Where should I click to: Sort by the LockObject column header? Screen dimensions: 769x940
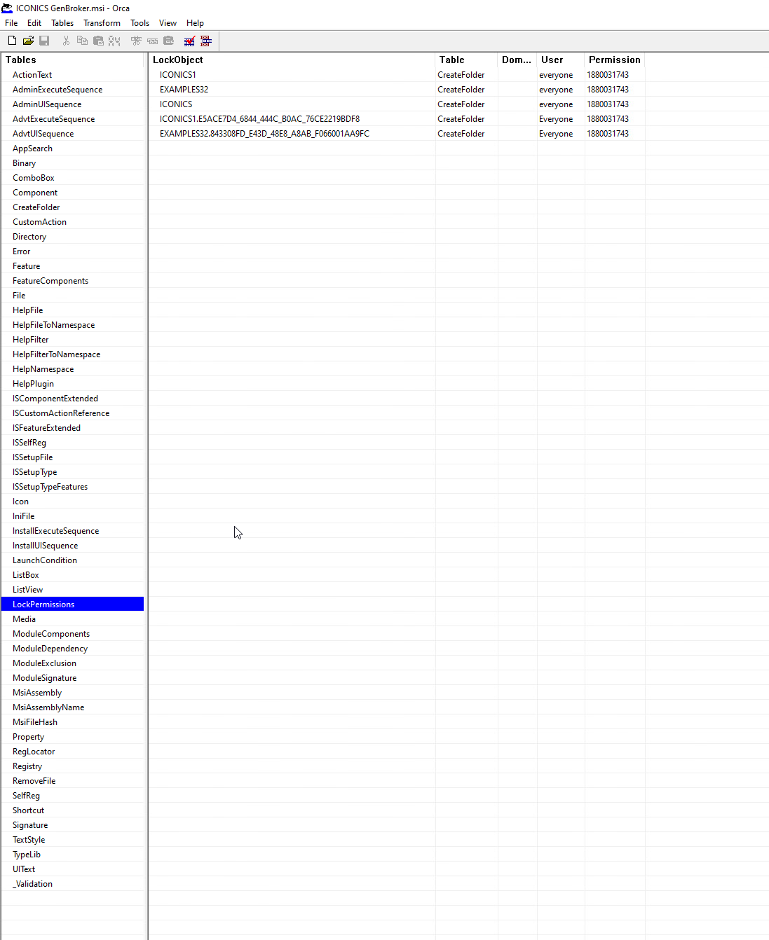(x=292, y=60)
